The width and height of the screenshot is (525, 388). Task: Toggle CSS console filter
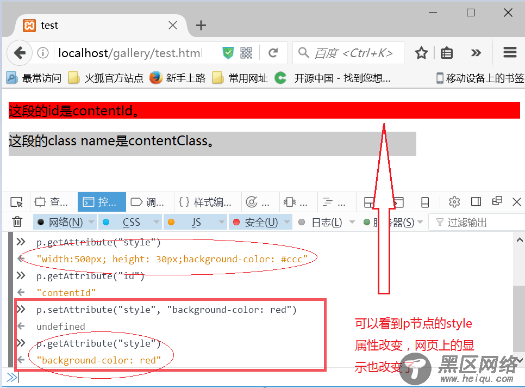click(126, 222)
